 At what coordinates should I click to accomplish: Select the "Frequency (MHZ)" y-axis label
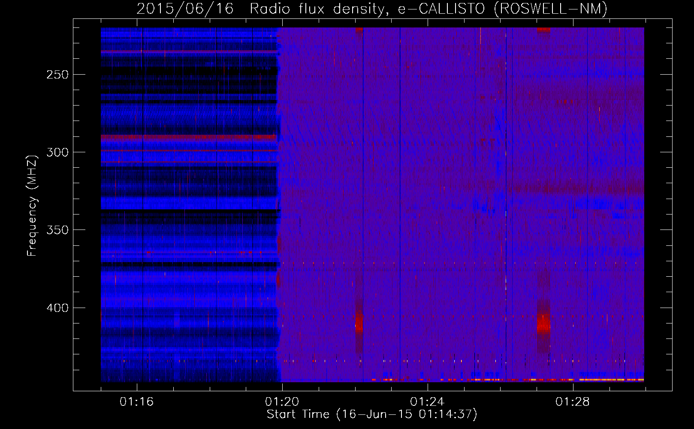[x=33, y=205]
